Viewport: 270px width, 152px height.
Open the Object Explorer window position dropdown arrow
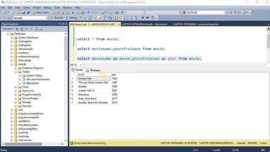pyautogui.click(x=59, y=24)
